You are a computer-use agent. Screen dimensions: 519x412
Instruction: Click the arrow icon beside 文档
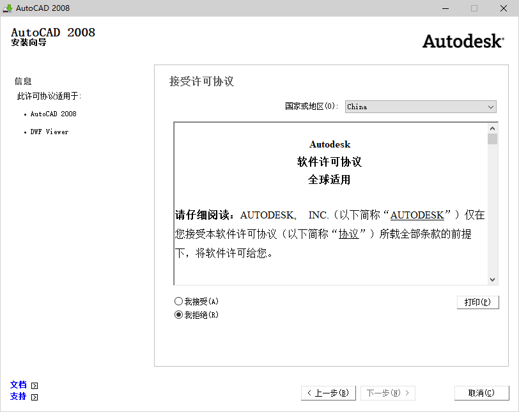34,385
